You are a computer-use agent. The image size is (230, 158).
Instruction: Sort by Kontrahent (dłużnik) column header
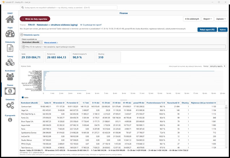[29, 103]
